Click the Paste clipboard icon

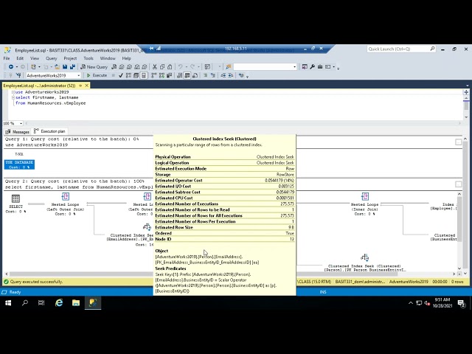[170, 67]
